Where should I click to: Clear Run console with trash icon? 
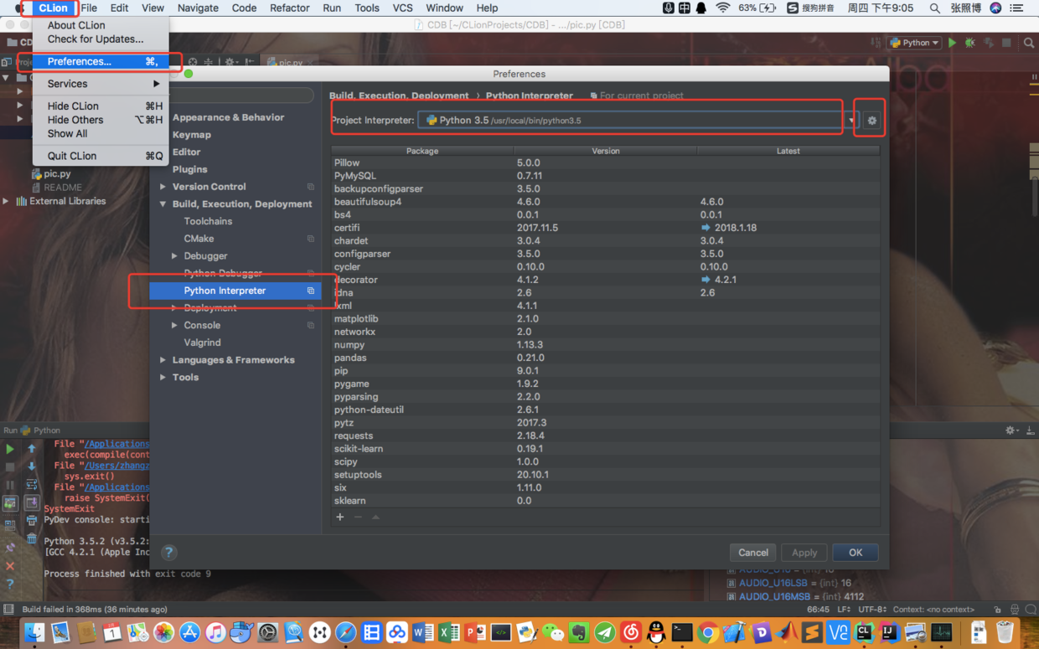click(x=32, y=539)
